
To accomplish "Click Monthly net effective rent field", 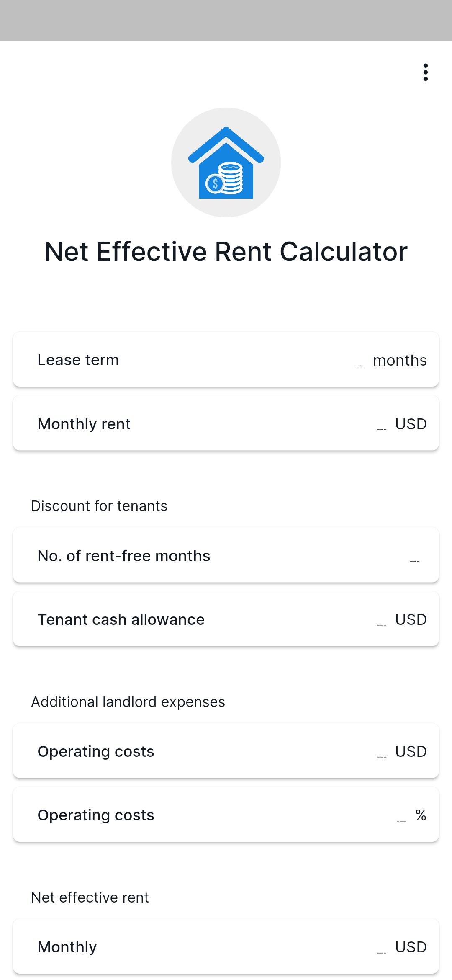I will pos(226,947).
